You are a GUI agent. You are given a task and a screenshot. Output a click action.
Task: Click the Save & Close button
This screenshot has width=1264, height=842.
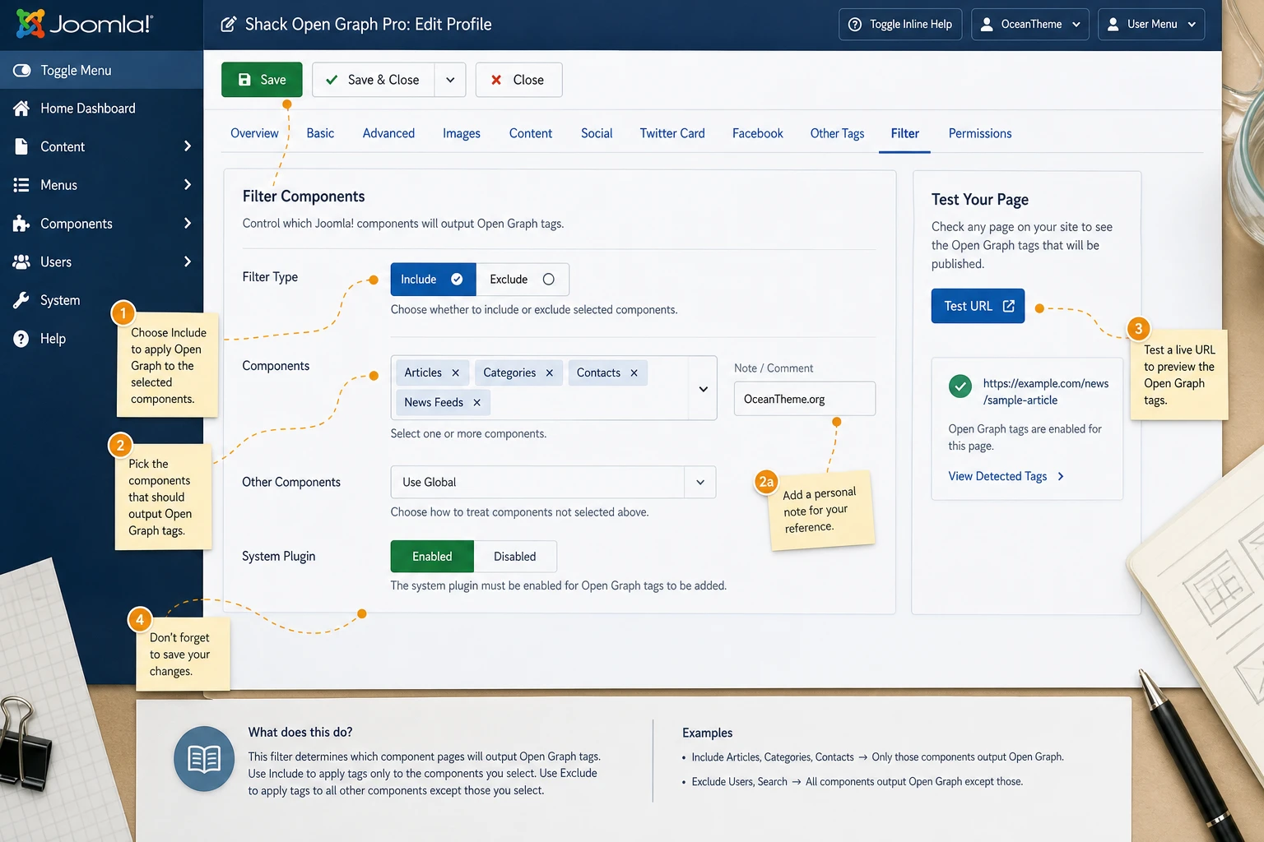tap(373, 80)
